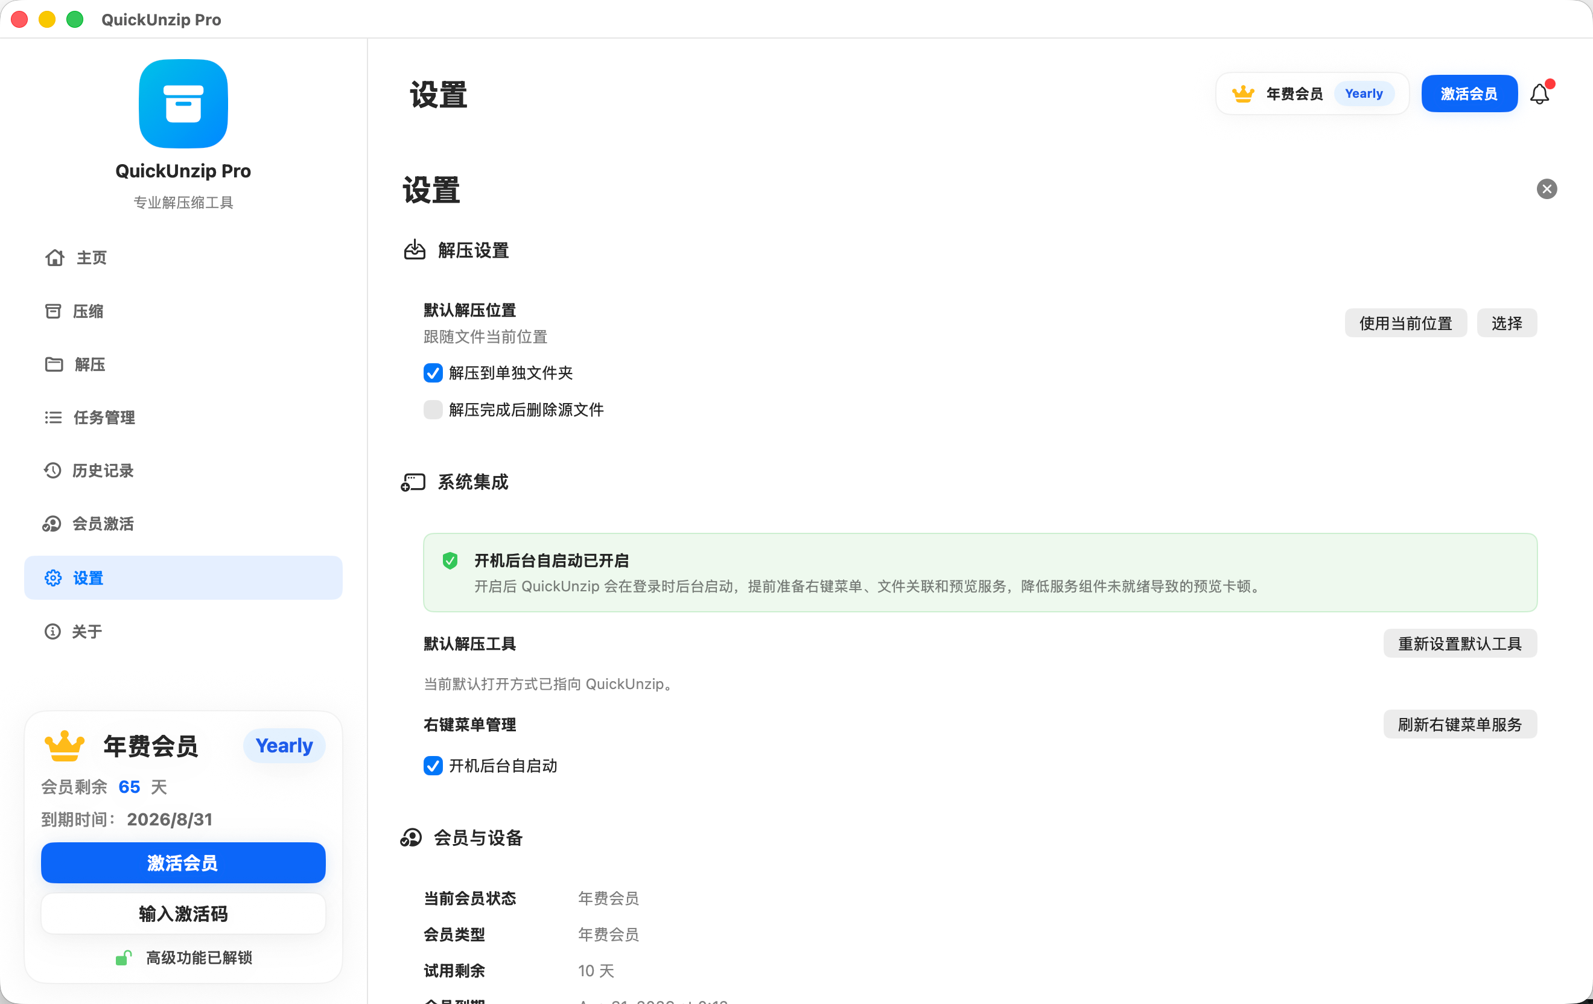
Task: Click 激活会员 button in sidebar card
Action: coord(183,863)
